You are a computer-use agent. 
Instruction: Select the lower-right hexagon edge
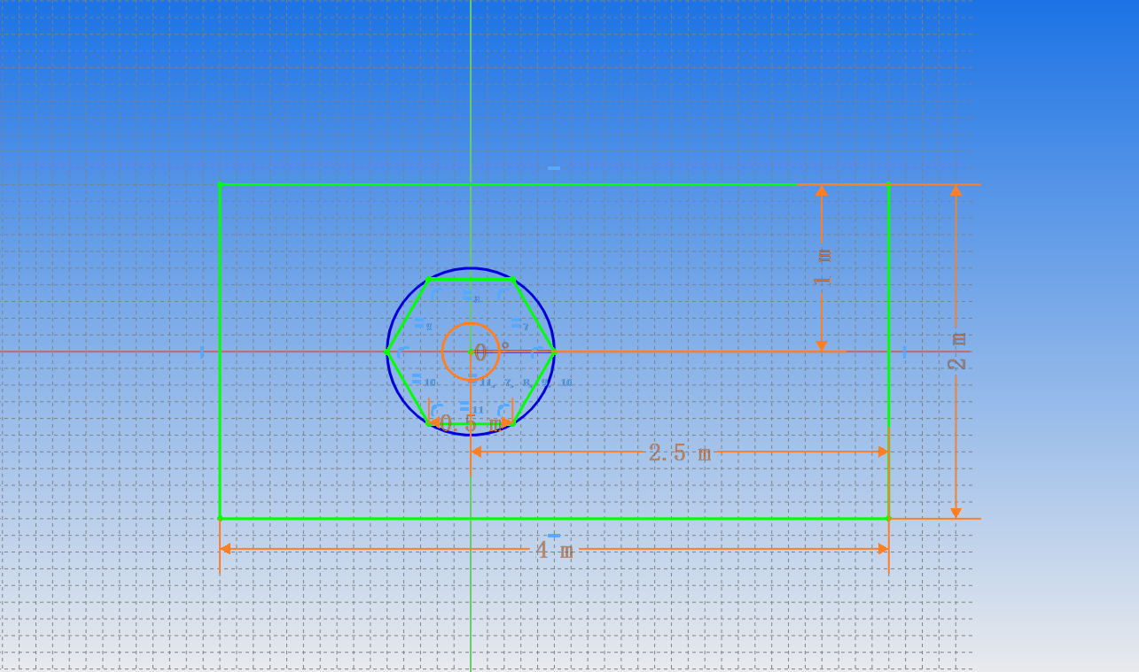click(534, 388)
